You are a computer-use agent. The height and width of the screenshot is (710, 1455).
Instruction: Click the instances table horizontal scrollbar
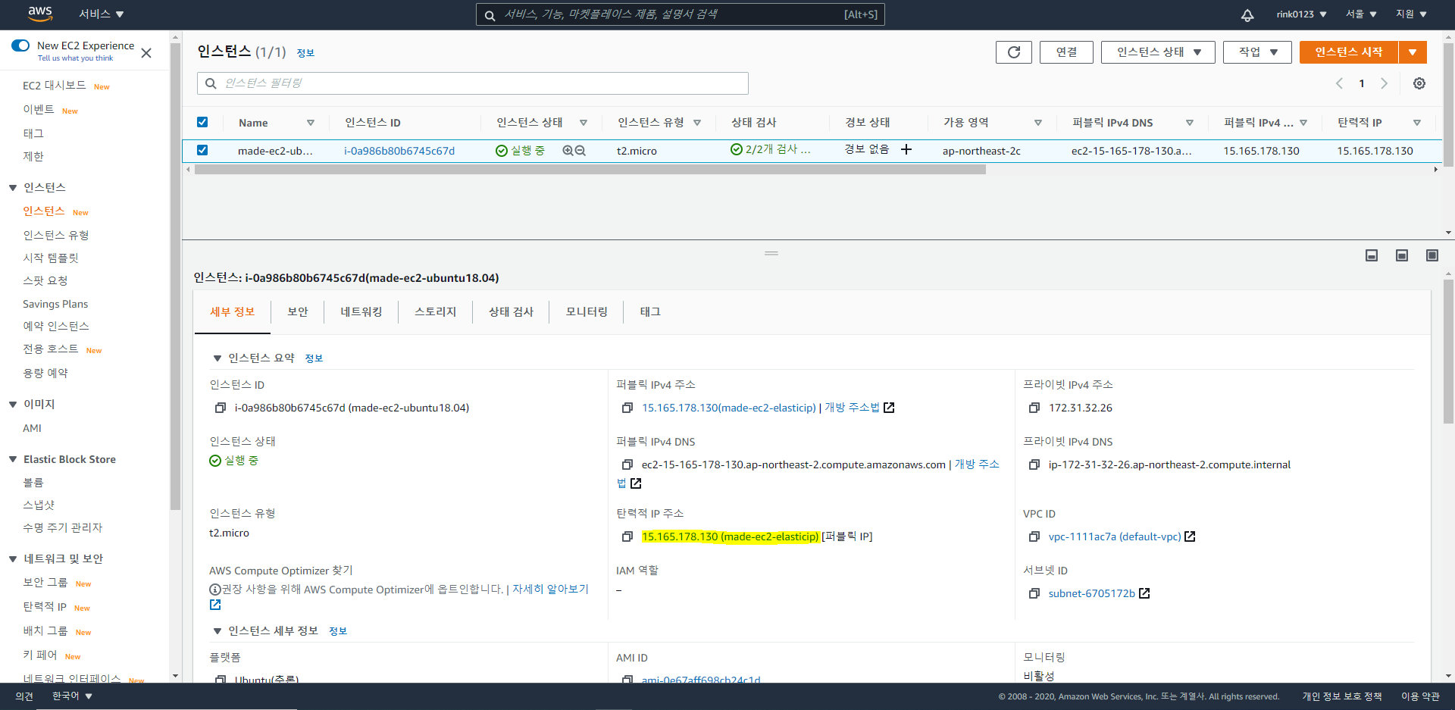pyautogui.click(x=590, y=170)
